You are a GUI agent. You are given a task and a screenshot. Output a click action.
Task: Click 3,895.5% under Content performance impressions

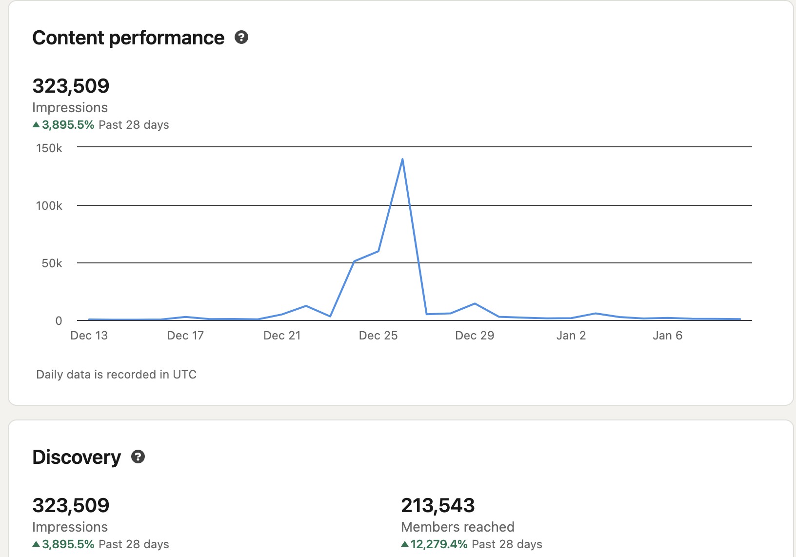(68, 125)
